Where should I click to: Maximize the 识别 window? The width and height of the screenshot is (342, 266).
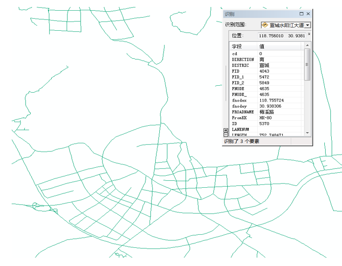click(x=301, y=14)
